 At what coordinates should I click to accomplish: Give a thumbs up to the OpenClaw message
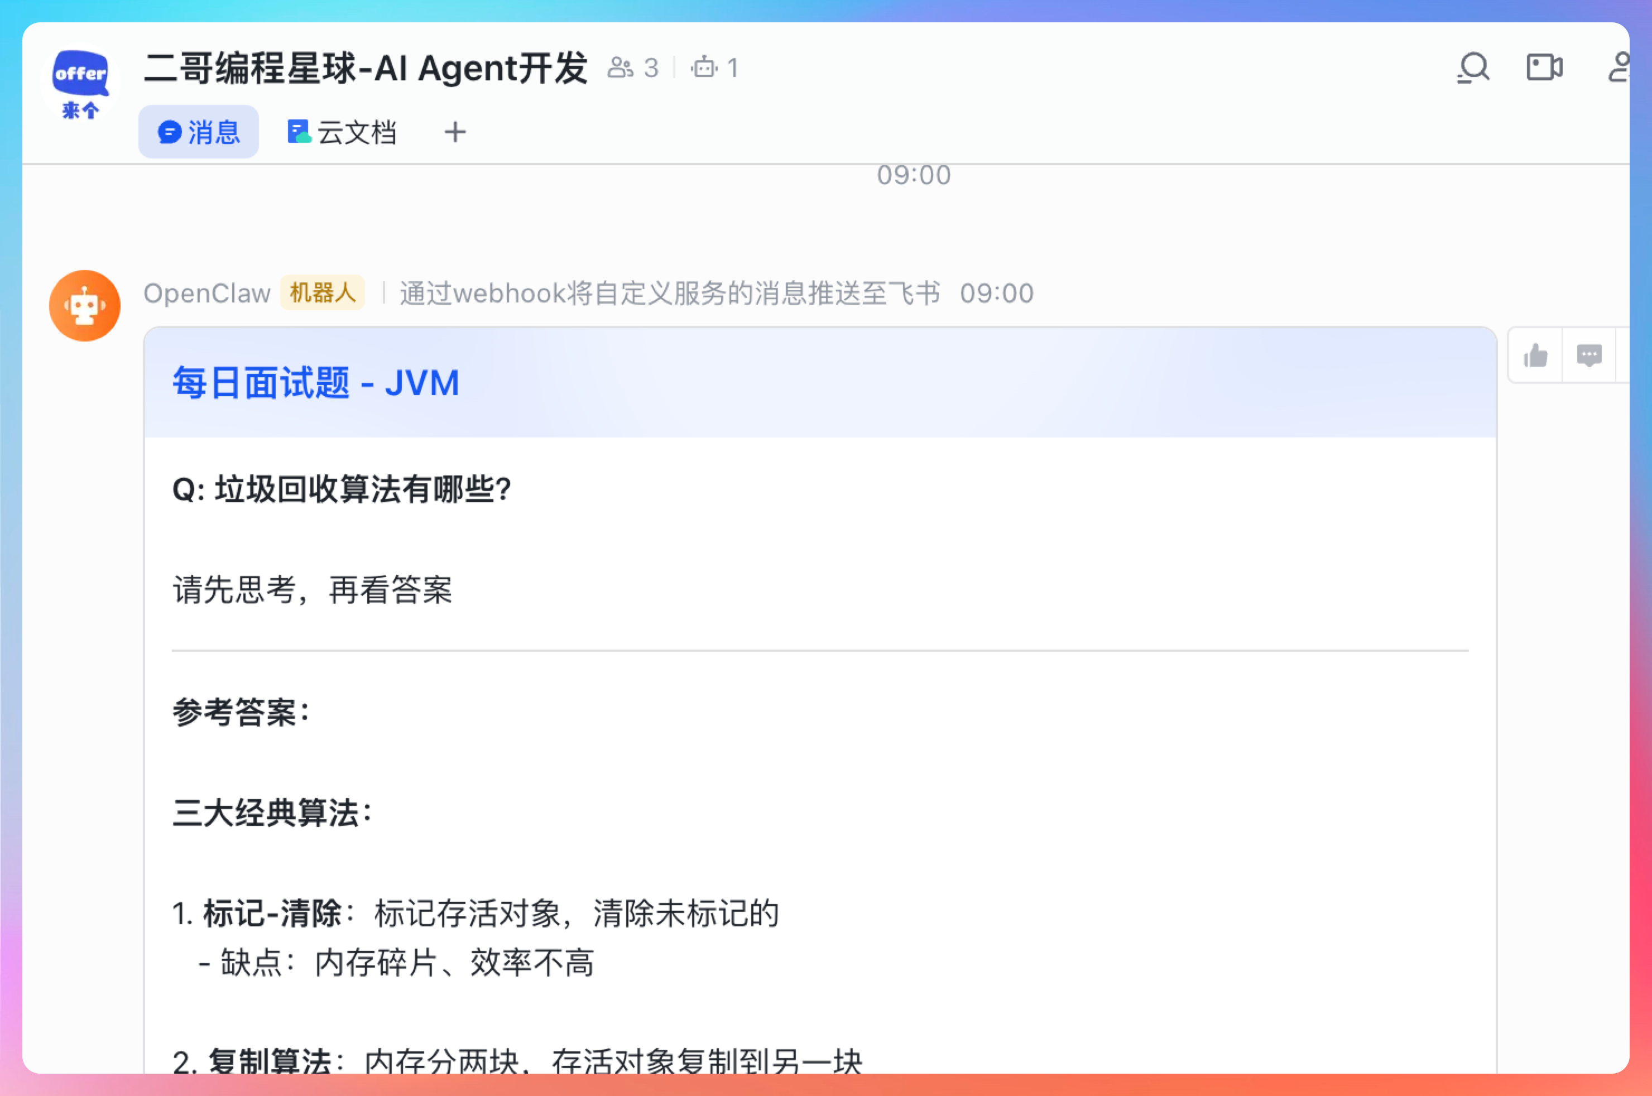(1535, 356)
